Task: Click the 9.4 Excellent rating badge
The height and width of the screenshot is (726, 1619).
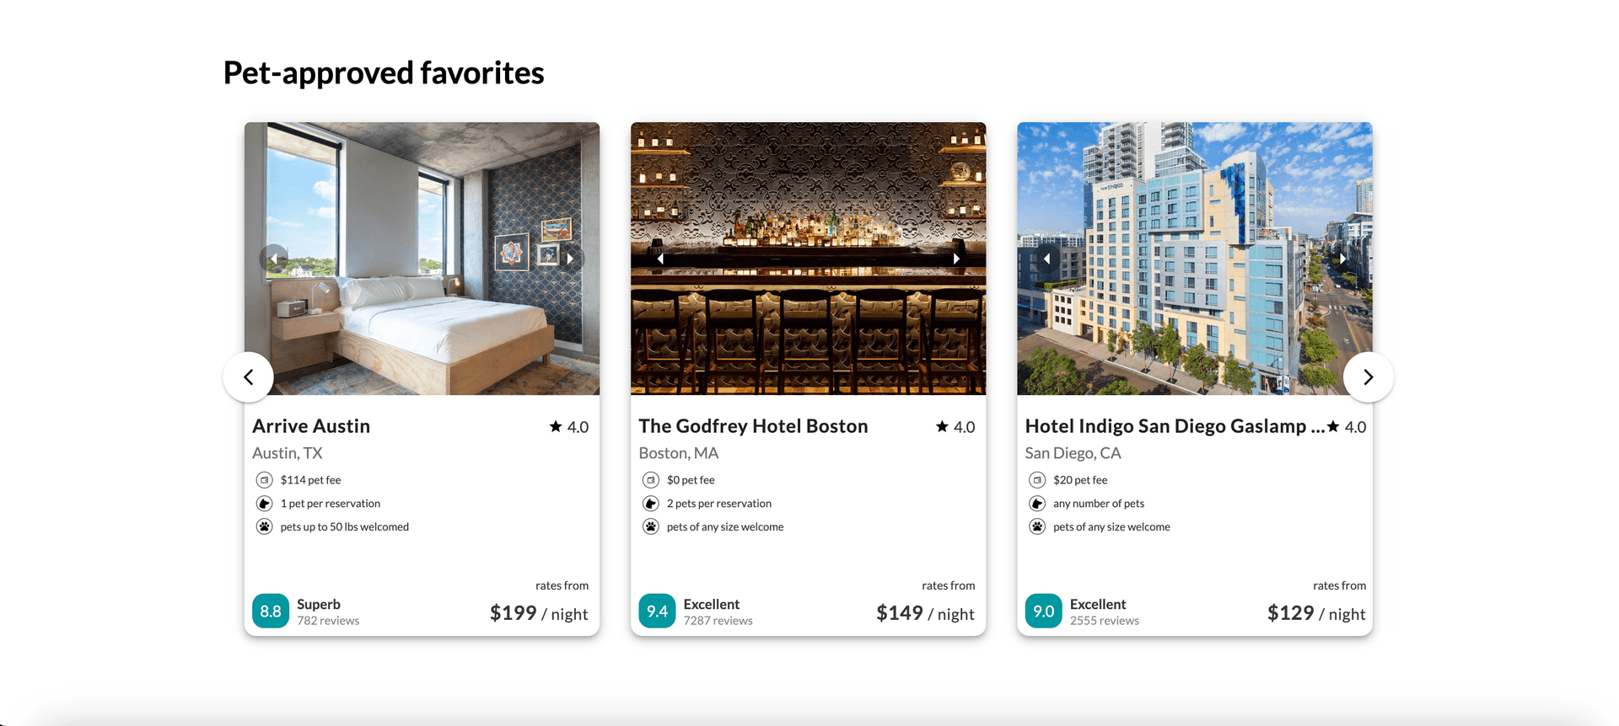Action: tap(657, 611)
